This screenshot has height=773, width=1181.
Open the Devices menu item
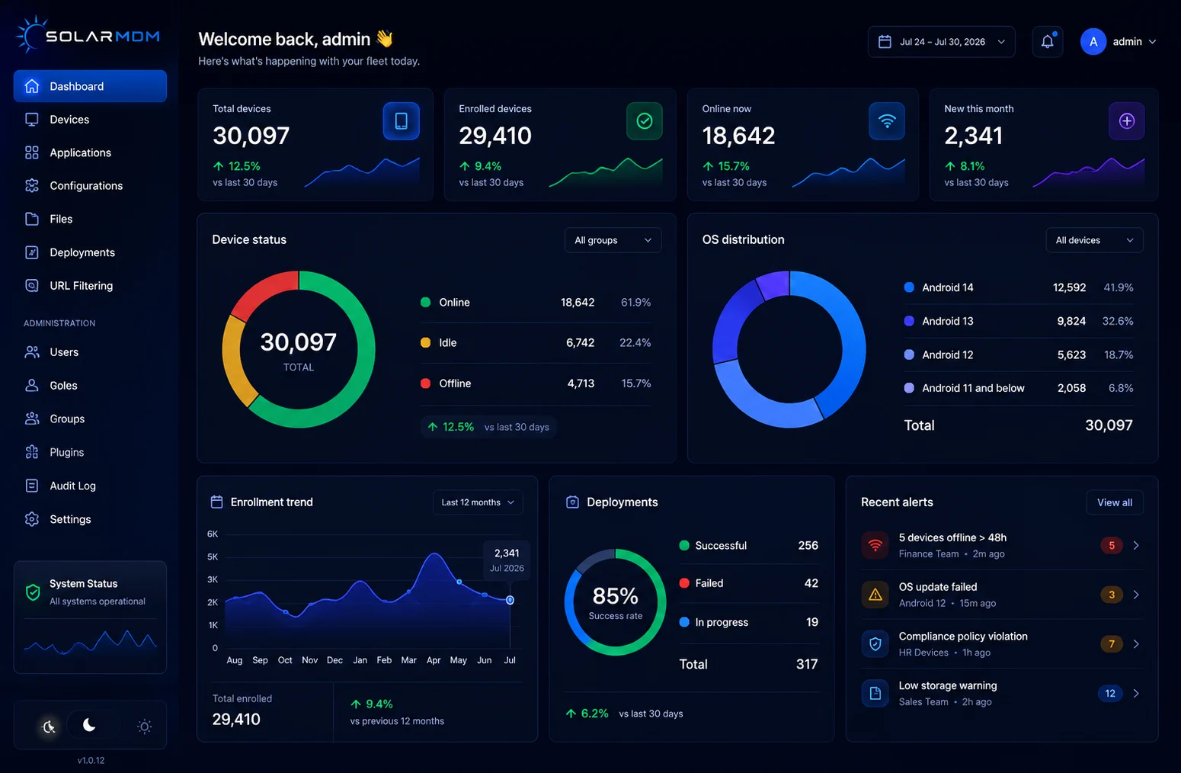(90, 120)
